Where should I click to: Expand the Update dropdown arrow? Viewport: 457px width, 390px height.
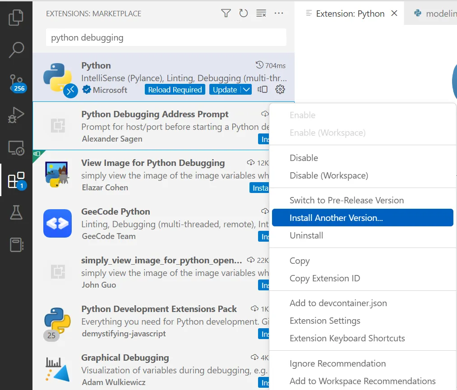click(246, 90)
